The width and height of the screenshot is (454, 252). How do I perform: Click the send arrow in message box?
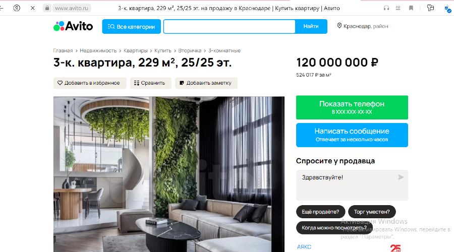click(401, 177)
